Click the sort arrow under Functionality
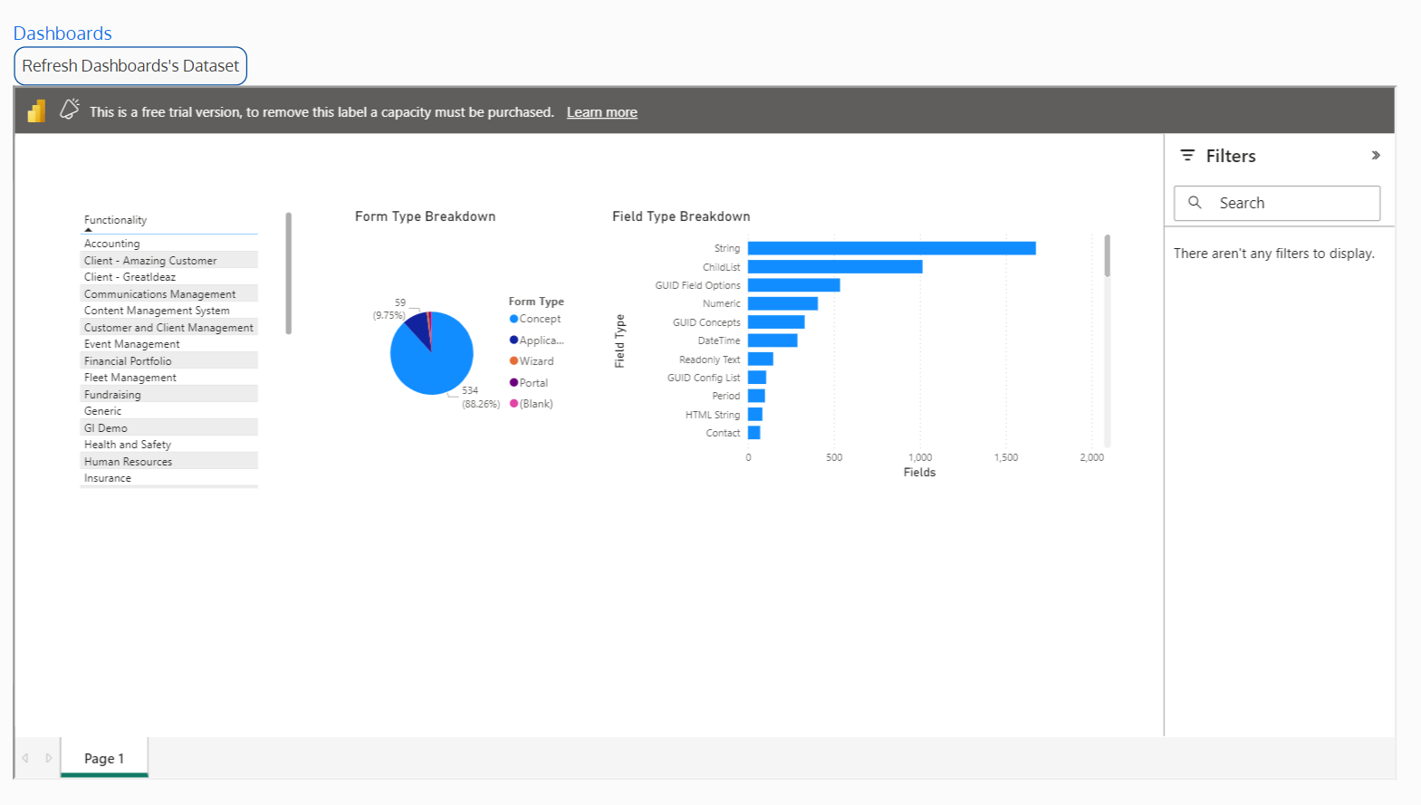Screen dimensions: 1421x805 coord(89,230)
